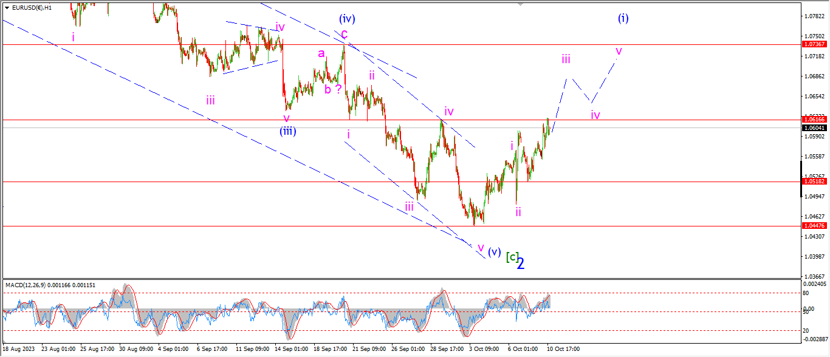Select the large blue wave 2 label
The image size is (830, 357).
tap(521, 263)
